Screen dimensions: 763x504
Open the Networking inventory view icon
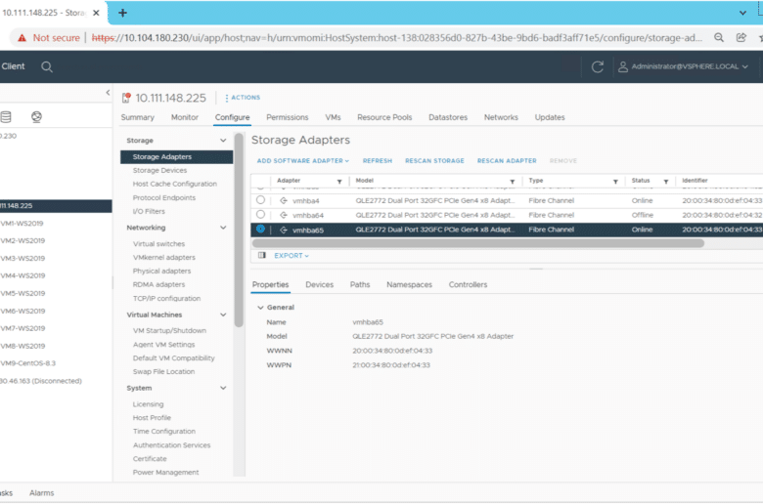[x=36, y=116]
